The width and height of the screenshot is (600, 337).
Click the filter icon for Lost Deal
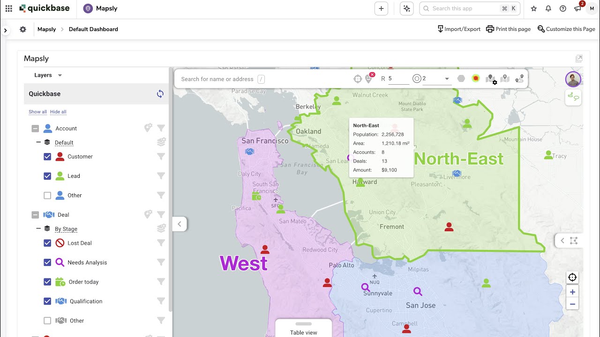pos(161,243)
